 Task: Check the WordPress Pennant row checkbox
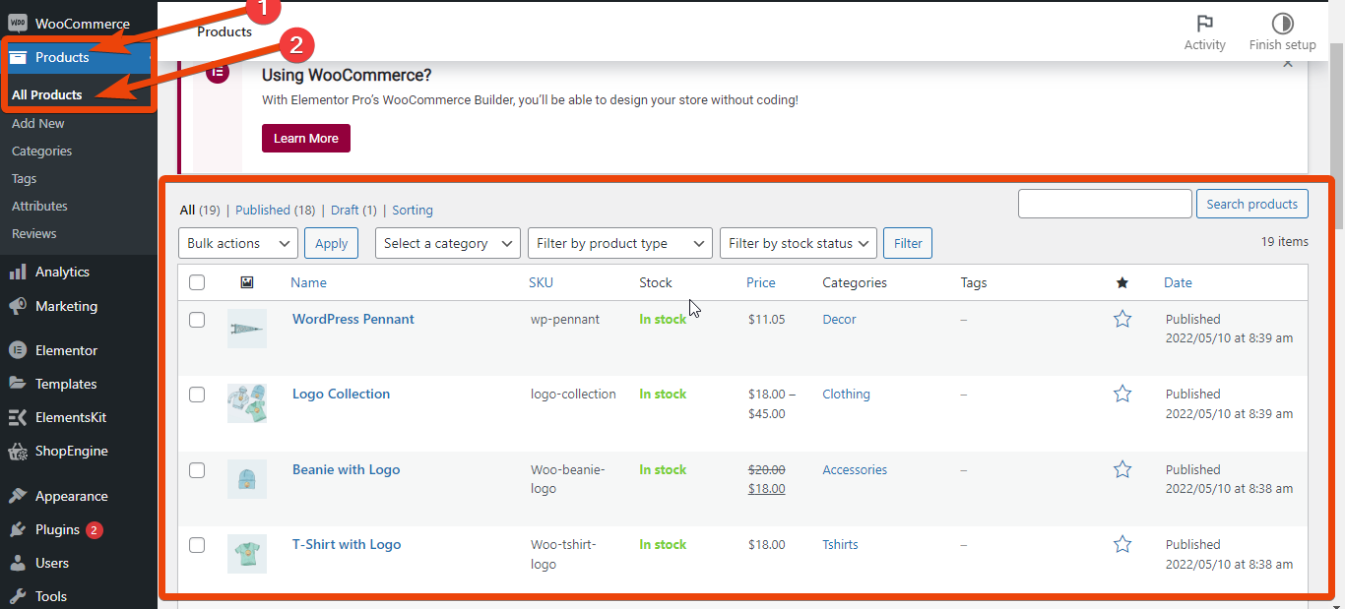point(197,320)
